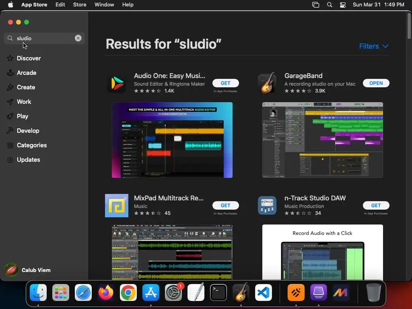Screen dimensions: 412x309
Task: Open Control Center in menu bar
Action: tap(343, 5)
